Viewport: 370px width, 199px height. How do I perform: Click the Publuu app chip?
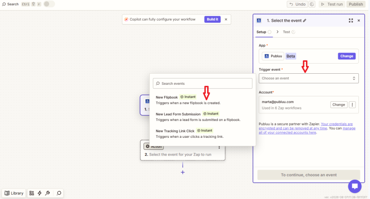point(273,56)
